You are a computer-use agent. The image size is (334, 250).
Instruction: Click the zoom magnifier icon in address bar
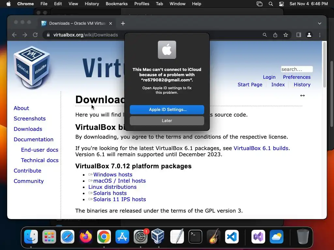click(265, 35)
